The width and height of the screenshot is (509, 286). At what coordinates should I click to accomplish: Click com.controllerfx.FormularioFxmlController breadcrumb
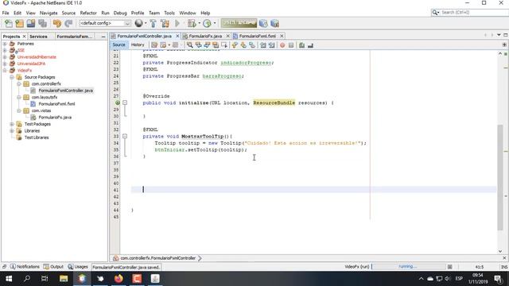(157, 258)
